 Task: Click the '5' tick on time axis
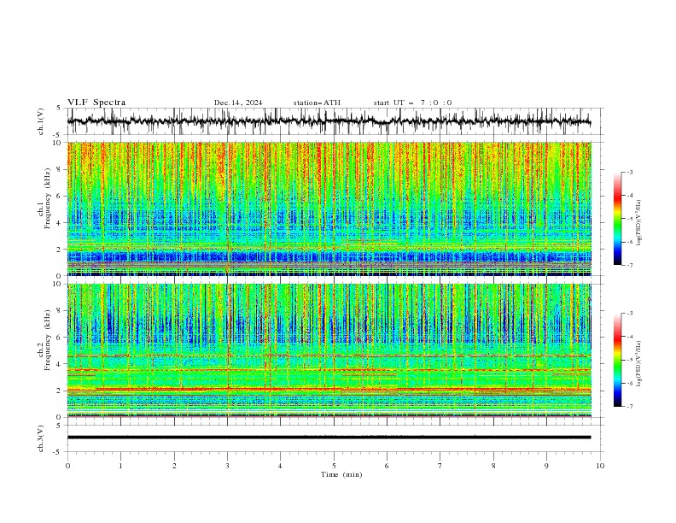pyautogui.click(x=334, y=466)
